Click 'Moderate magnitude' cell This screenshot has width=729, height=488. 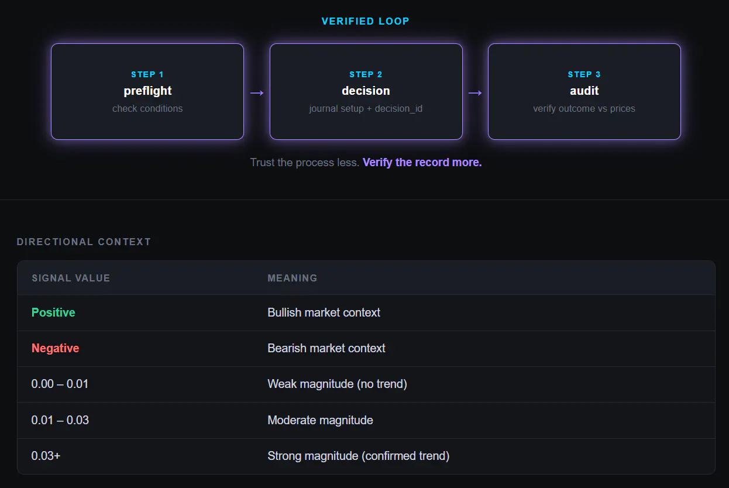(320, 420)
